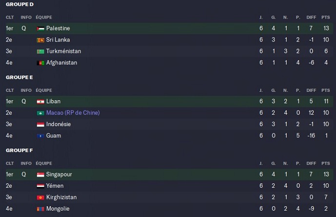The height and width of the screenshot is (217, 336).
Task: Click the Mongolie flag icon
Action: 40,209
